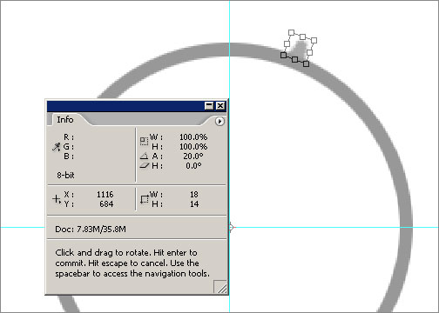Click the rotation angle icon

pyautogui.click(x=144, y=156)
